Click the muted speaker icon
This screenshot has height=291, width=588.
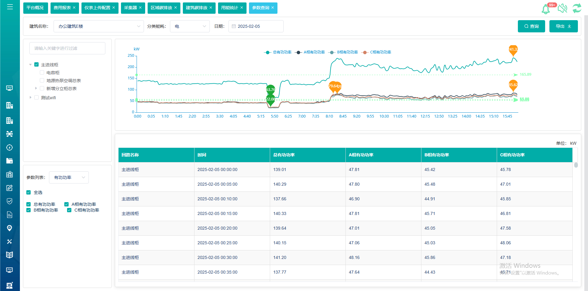(x=562, y=8)
